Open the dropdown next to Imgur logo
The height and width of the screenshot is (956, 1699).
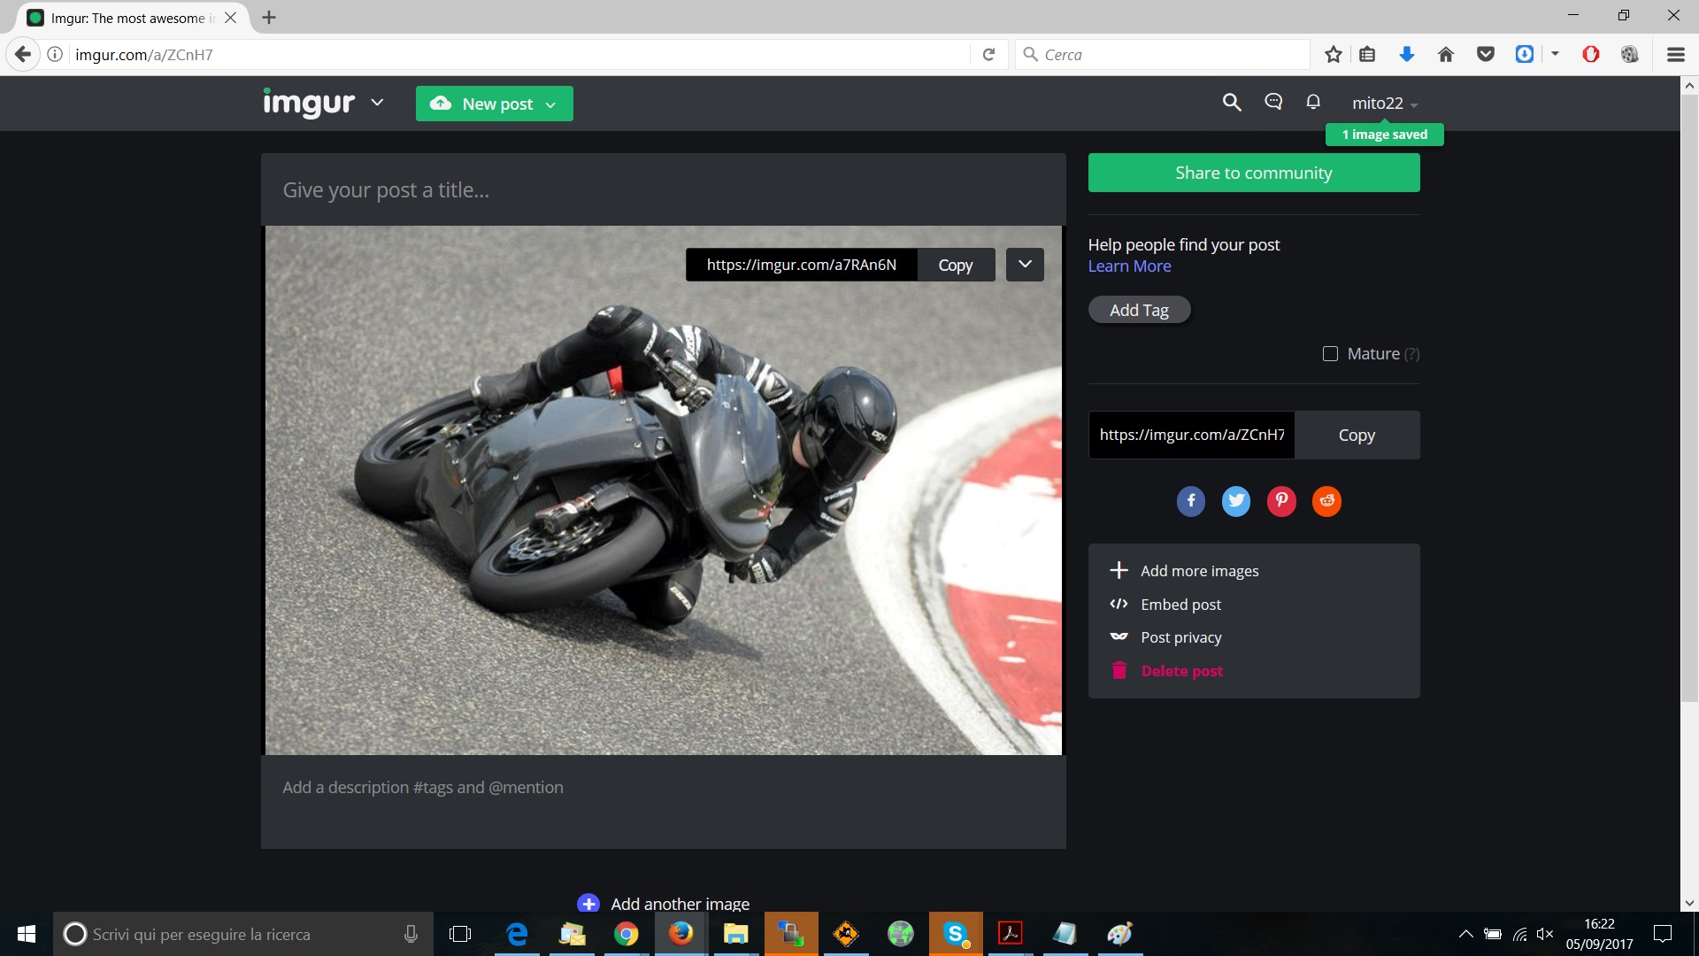point(377,103)
